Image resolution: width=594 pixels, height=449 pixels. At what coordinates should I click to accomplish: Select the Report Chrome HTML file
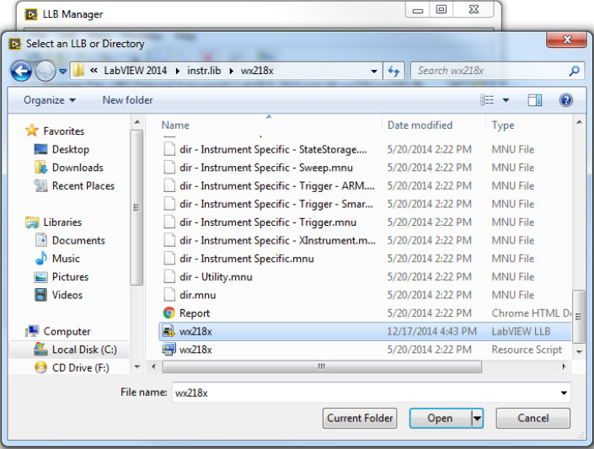tap(195, 313)
